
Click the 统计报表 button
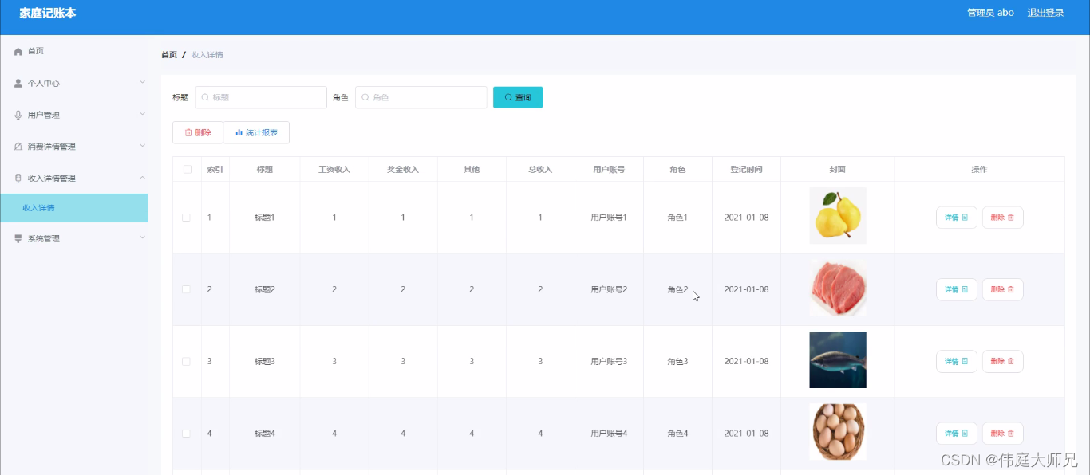(256, 132)
